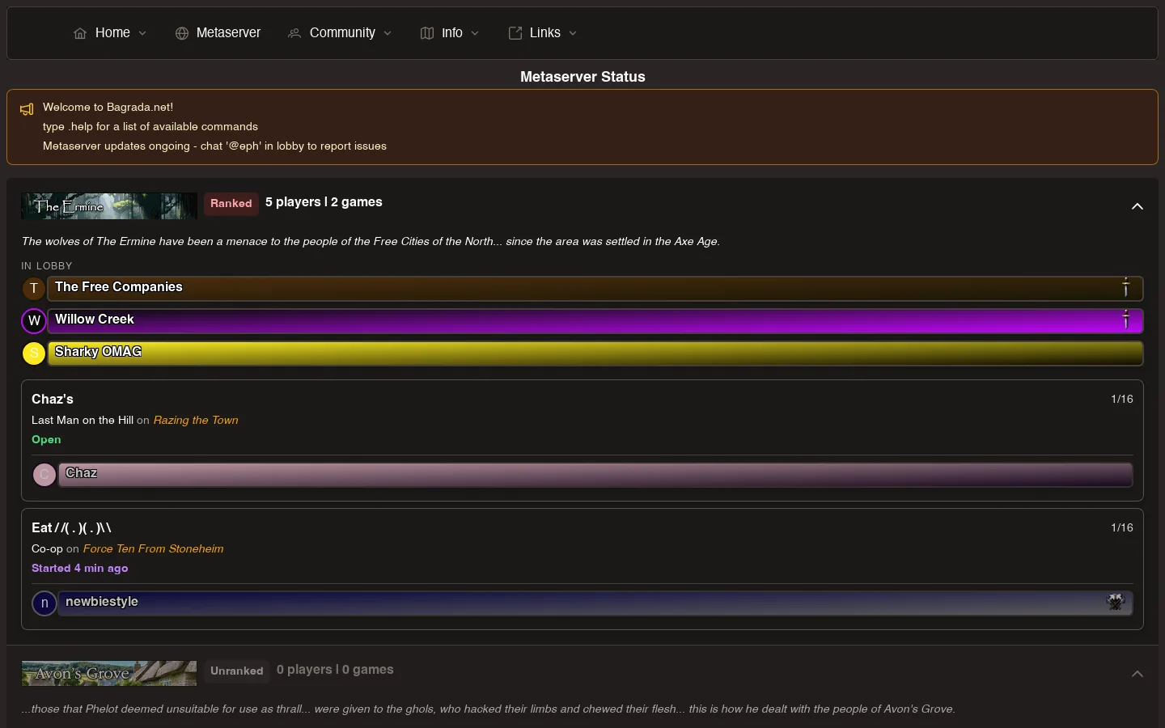Select the Chaz player bar
Image resolution: width=1165 pixels, height=728 pixels.
[x=595, y=474]
